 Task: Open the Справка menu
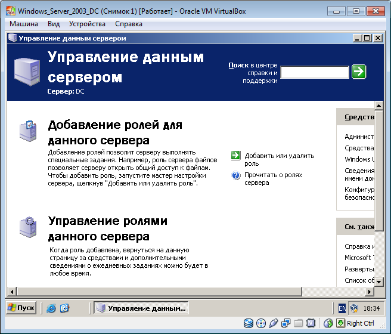[129, 24]
